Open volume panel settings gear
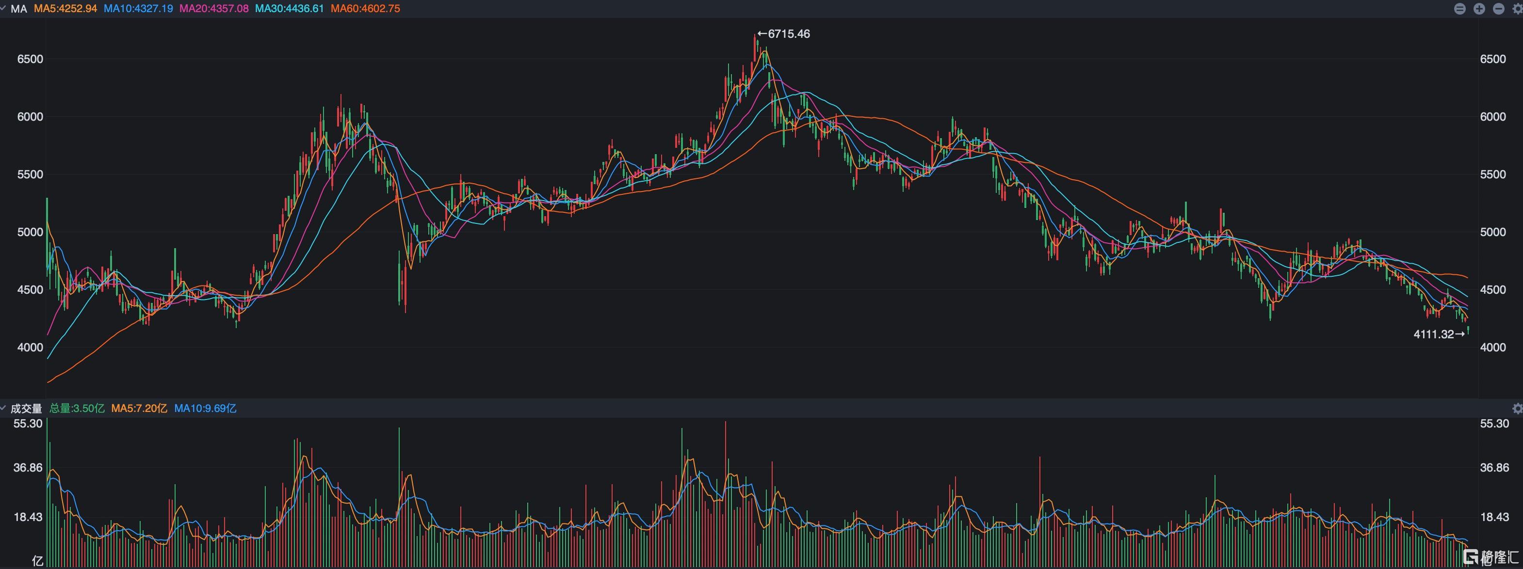This screenshot has height=569, width=1523. pyautogui.click(x=1517, y=408)
